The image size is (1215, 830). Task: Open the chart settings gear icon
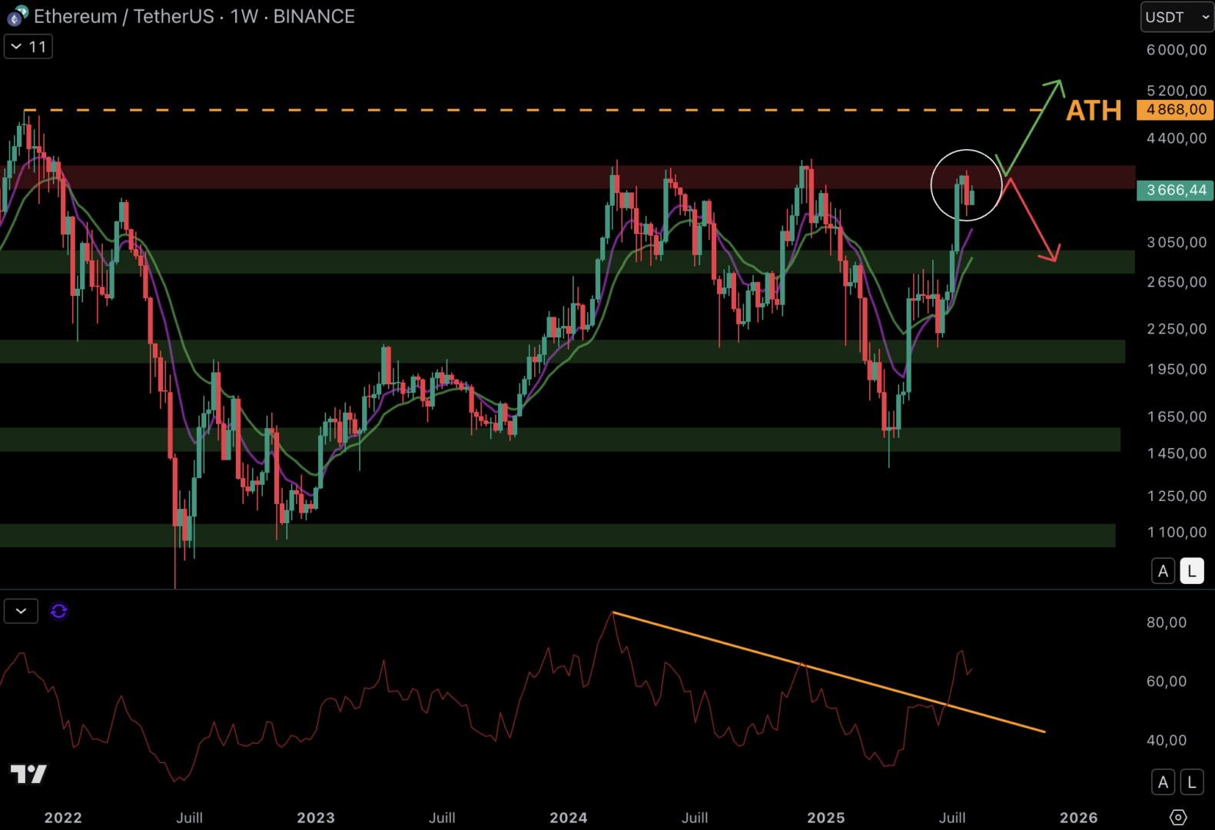(1177, 817)
